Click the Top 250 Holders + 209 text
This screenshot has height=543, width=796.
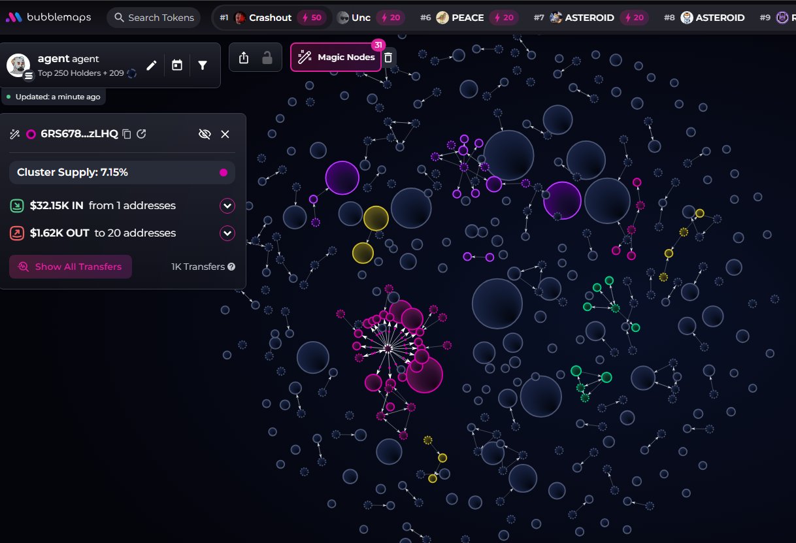point(81,73)
